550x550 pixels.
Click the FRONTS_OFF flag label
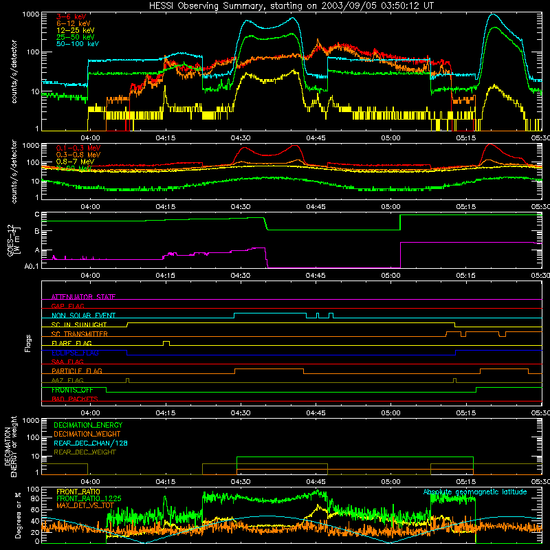72,390
